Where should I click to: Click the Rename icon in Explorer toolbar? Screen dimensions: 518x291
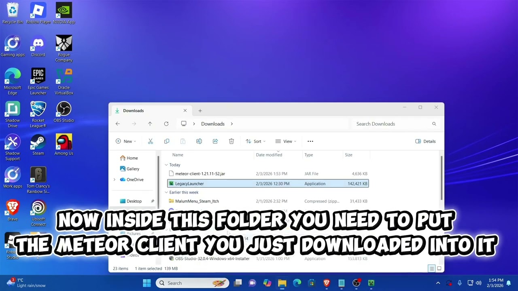click(x=199, y=141)
